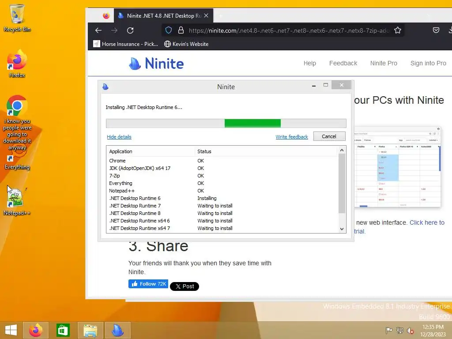Open File Explorer from the taskbar
This screenshot has width=452, height=339.
tap(90, 330)
